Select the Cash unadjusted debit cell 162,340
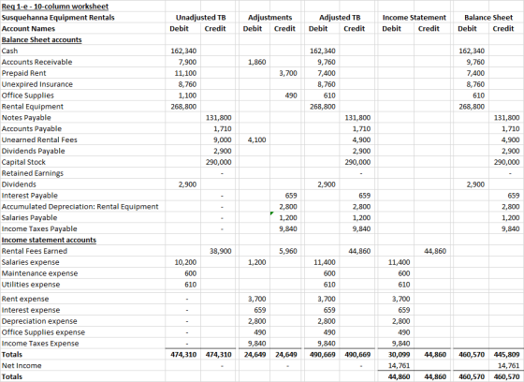 (x=183, y=51)
